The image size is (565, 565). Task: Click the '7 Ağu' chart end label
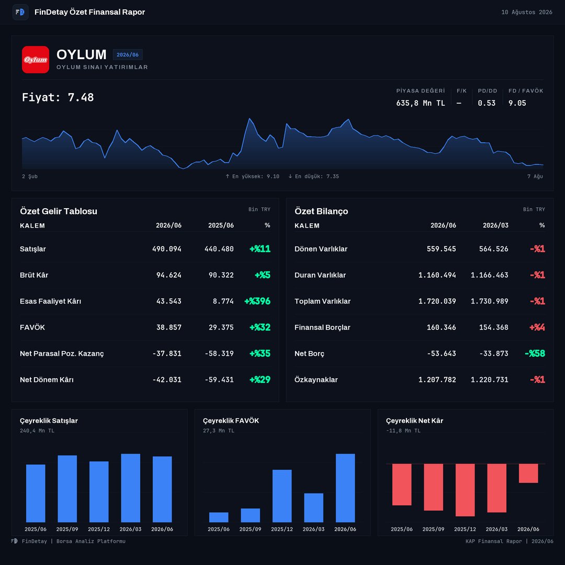[x=535, y=176]
